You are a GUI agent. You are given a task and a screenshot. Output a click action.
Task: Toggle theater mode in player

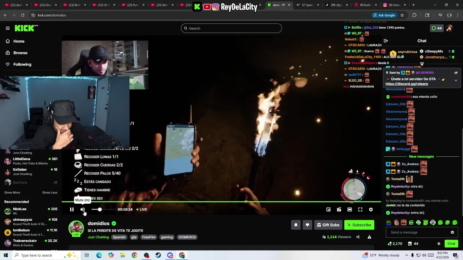click(x=349, y=209)
